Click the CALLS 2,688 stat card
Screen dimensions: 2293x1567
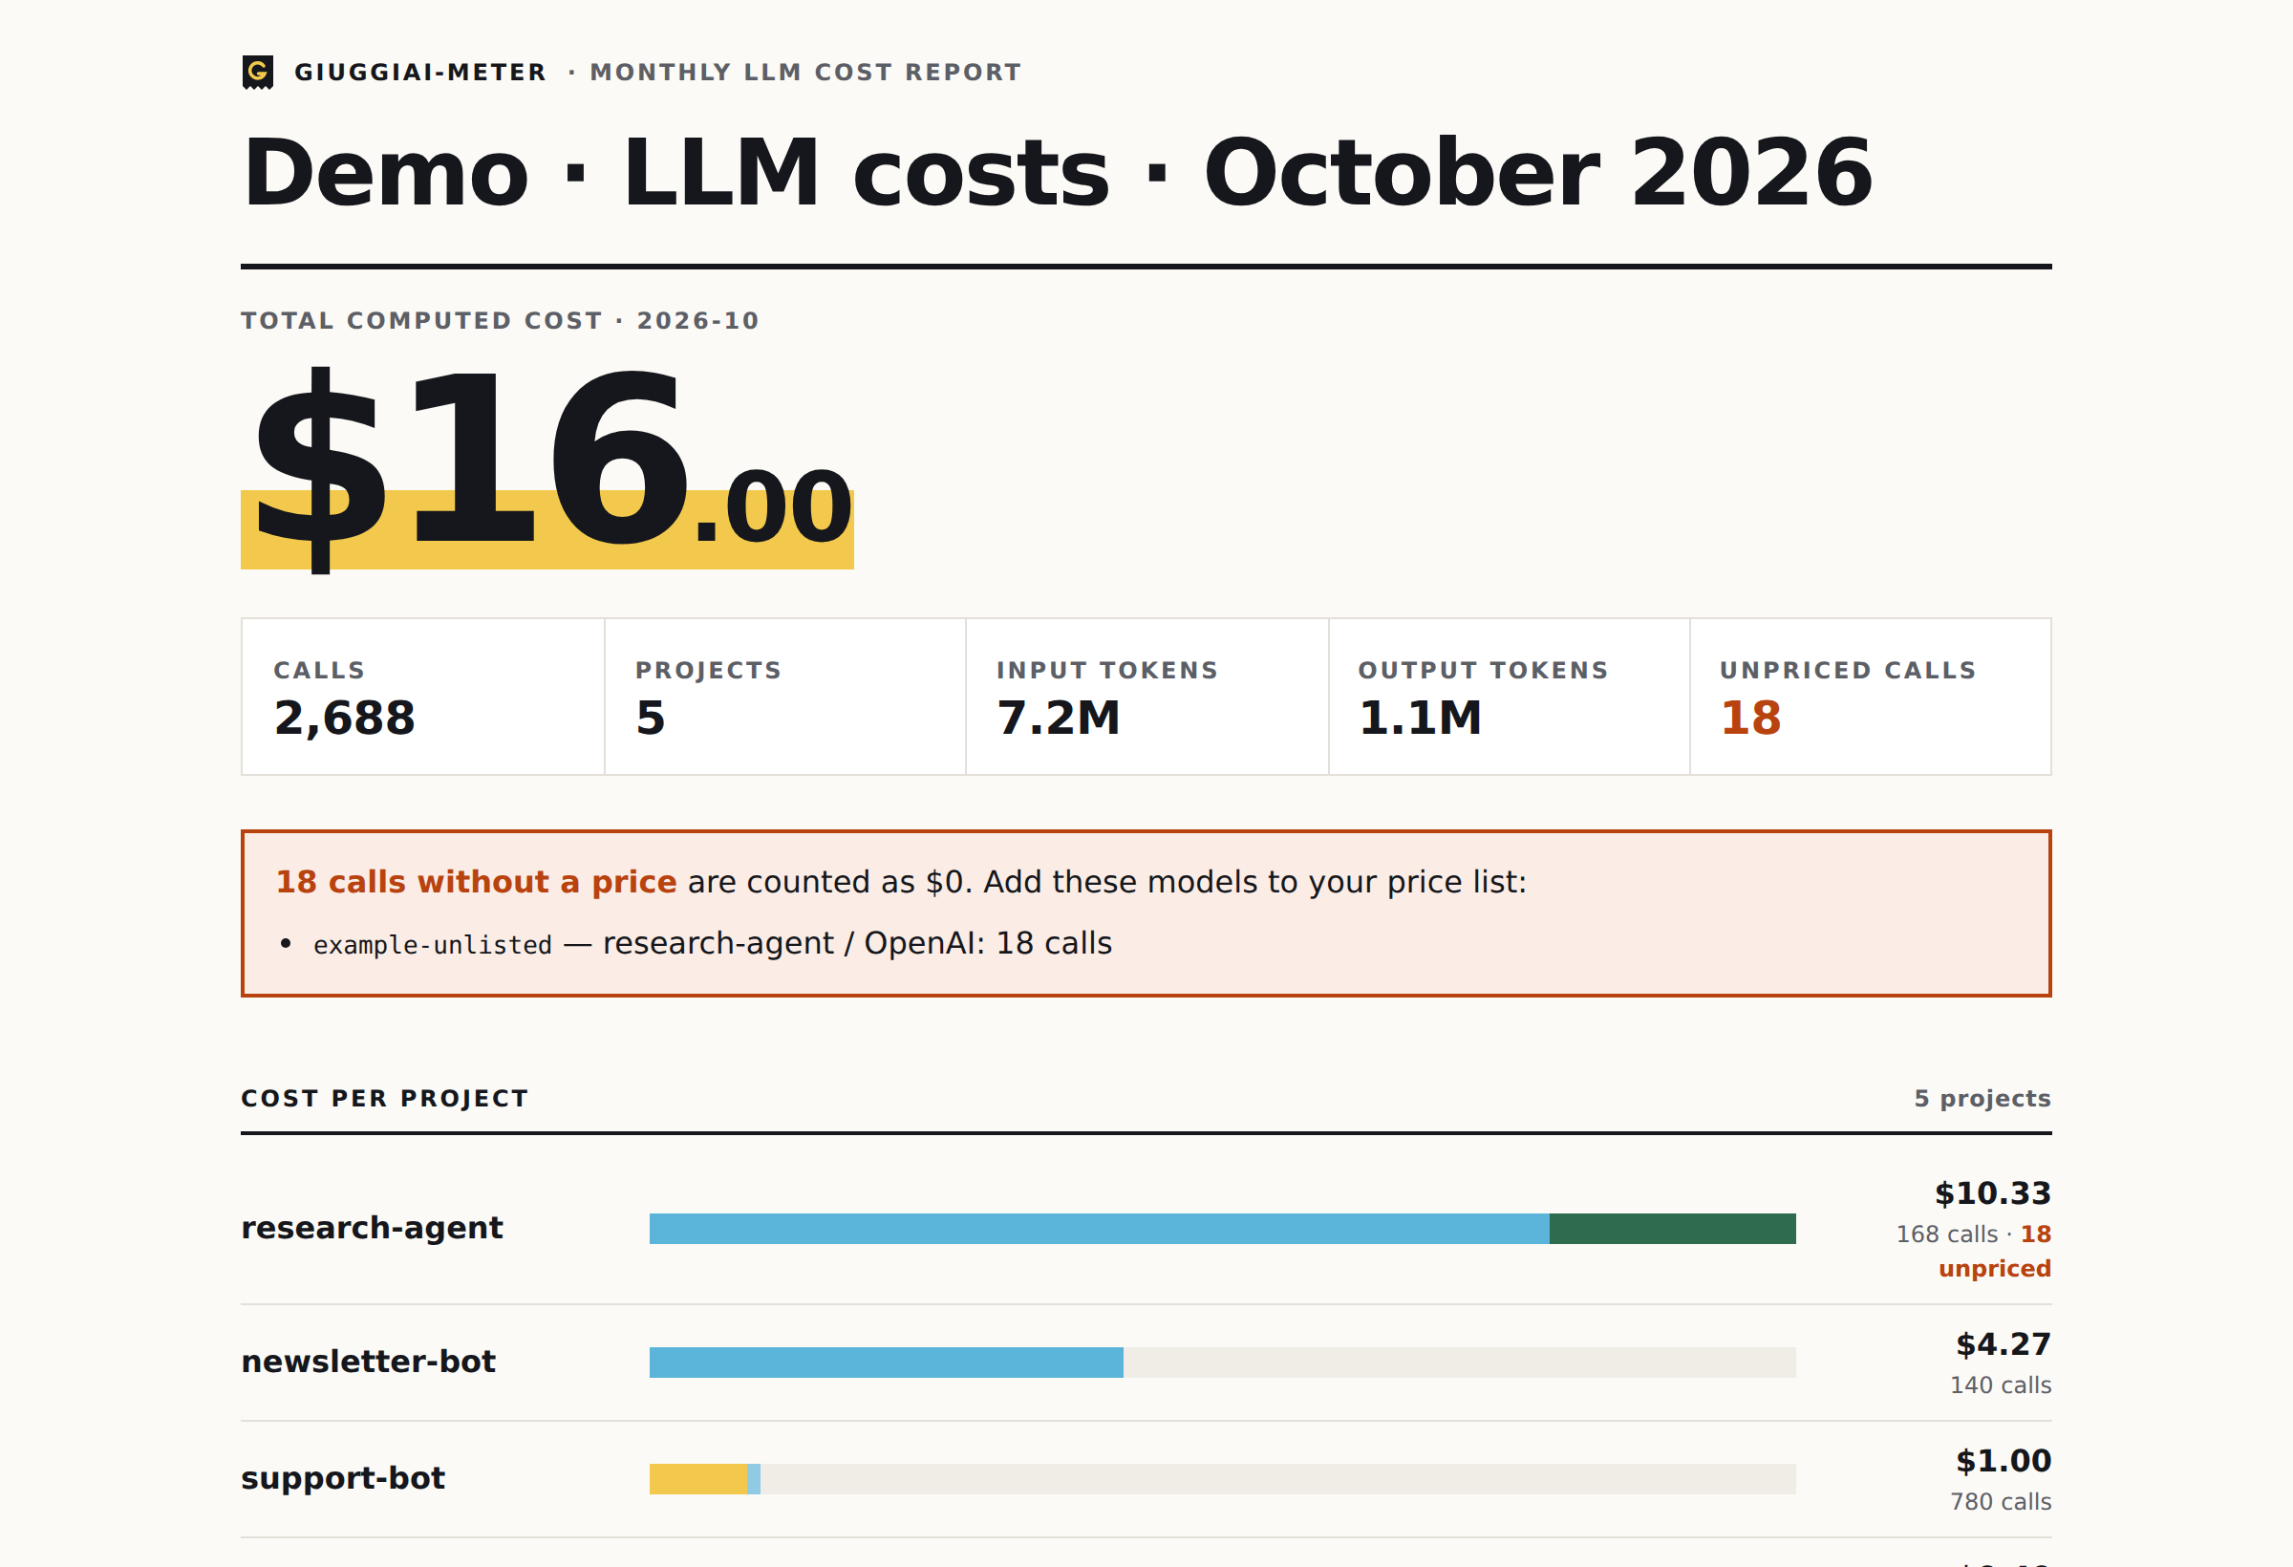coord(423,697)
